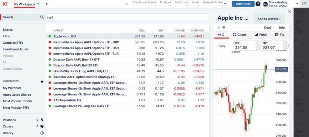Expand the Available To Deal dropdown
Viewport: 309px width, 137px height.
pyautogui.click(x=225, y=4)
